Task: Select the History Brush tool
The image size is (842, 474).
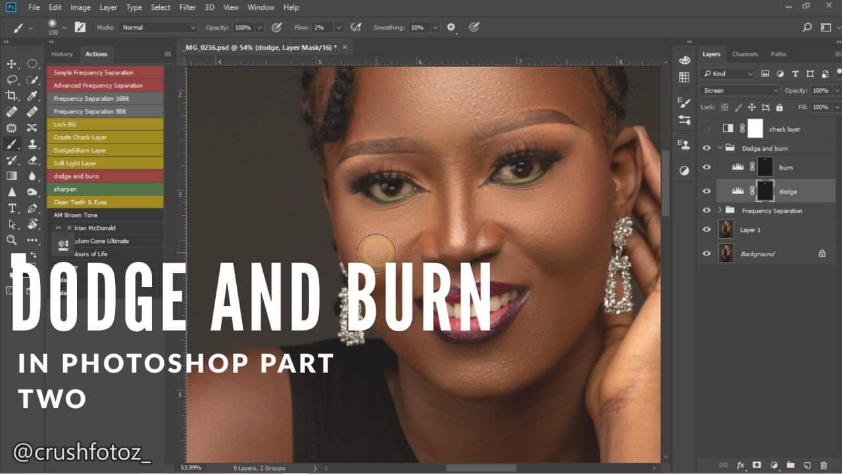Action: (x=12, y=160)
